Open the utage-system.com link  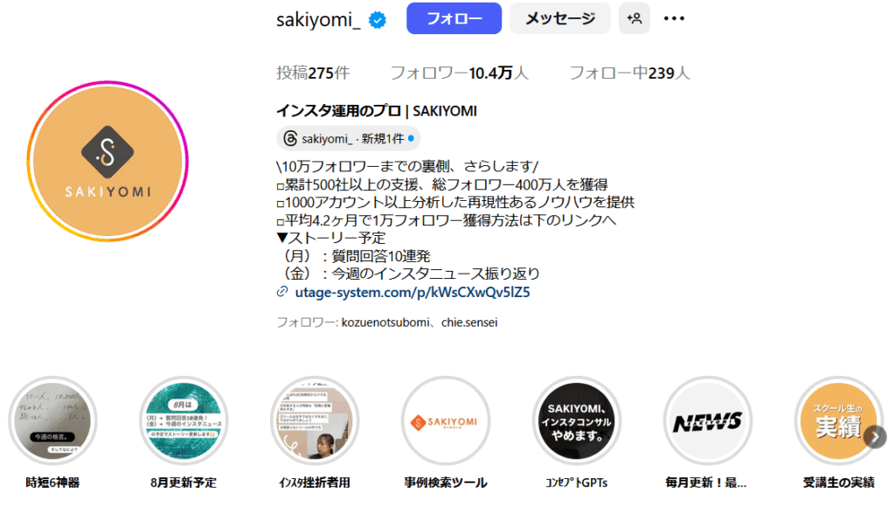[x=413, y=292]
